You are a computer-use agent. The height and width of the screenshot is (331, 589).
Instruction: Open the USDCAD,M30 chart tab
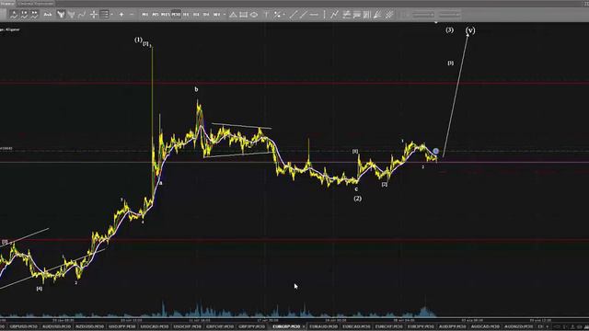coord(155,327)
